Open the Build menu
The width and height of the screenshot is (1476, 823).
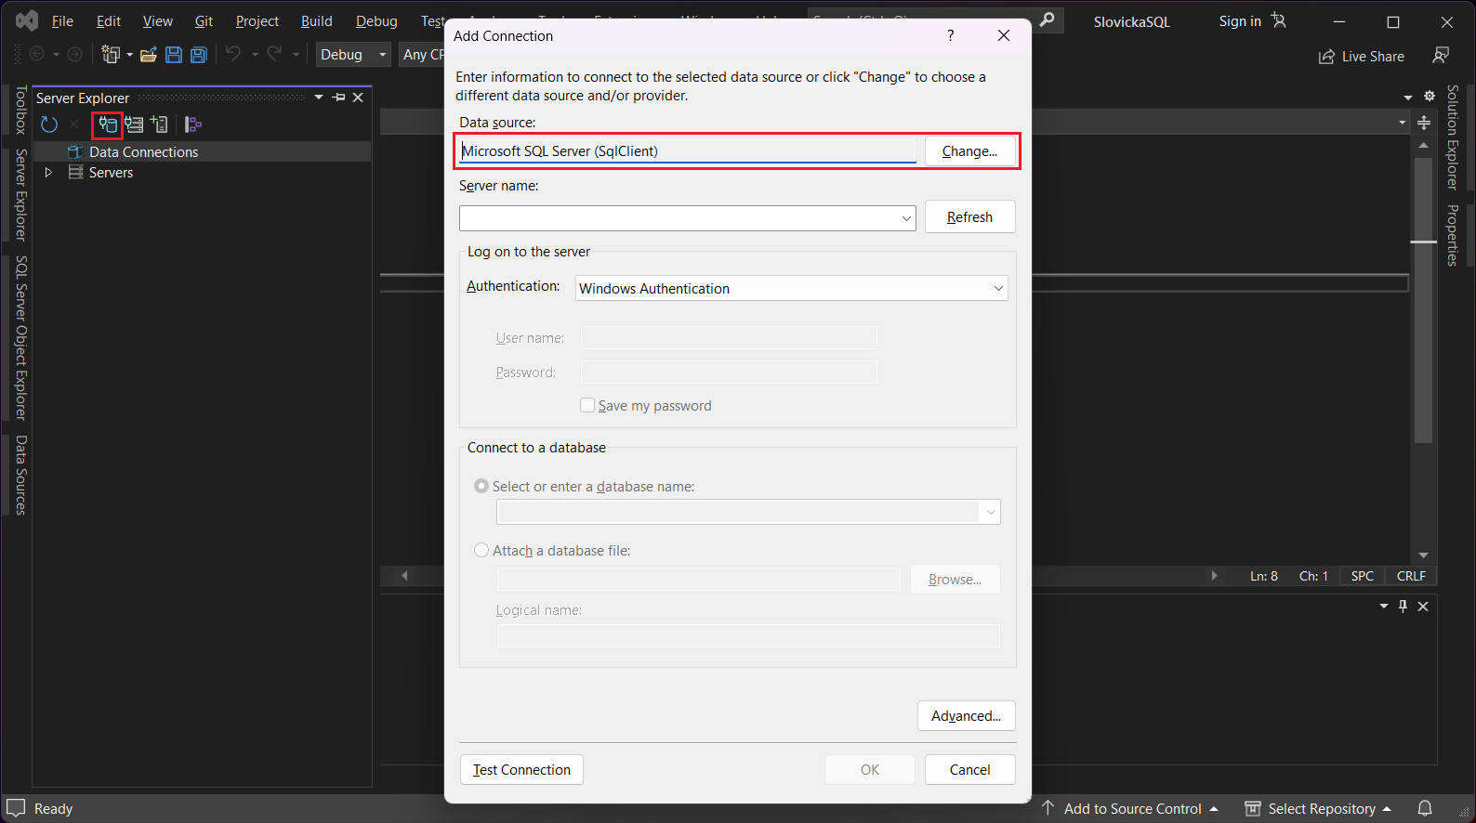(x=316, y=21)
